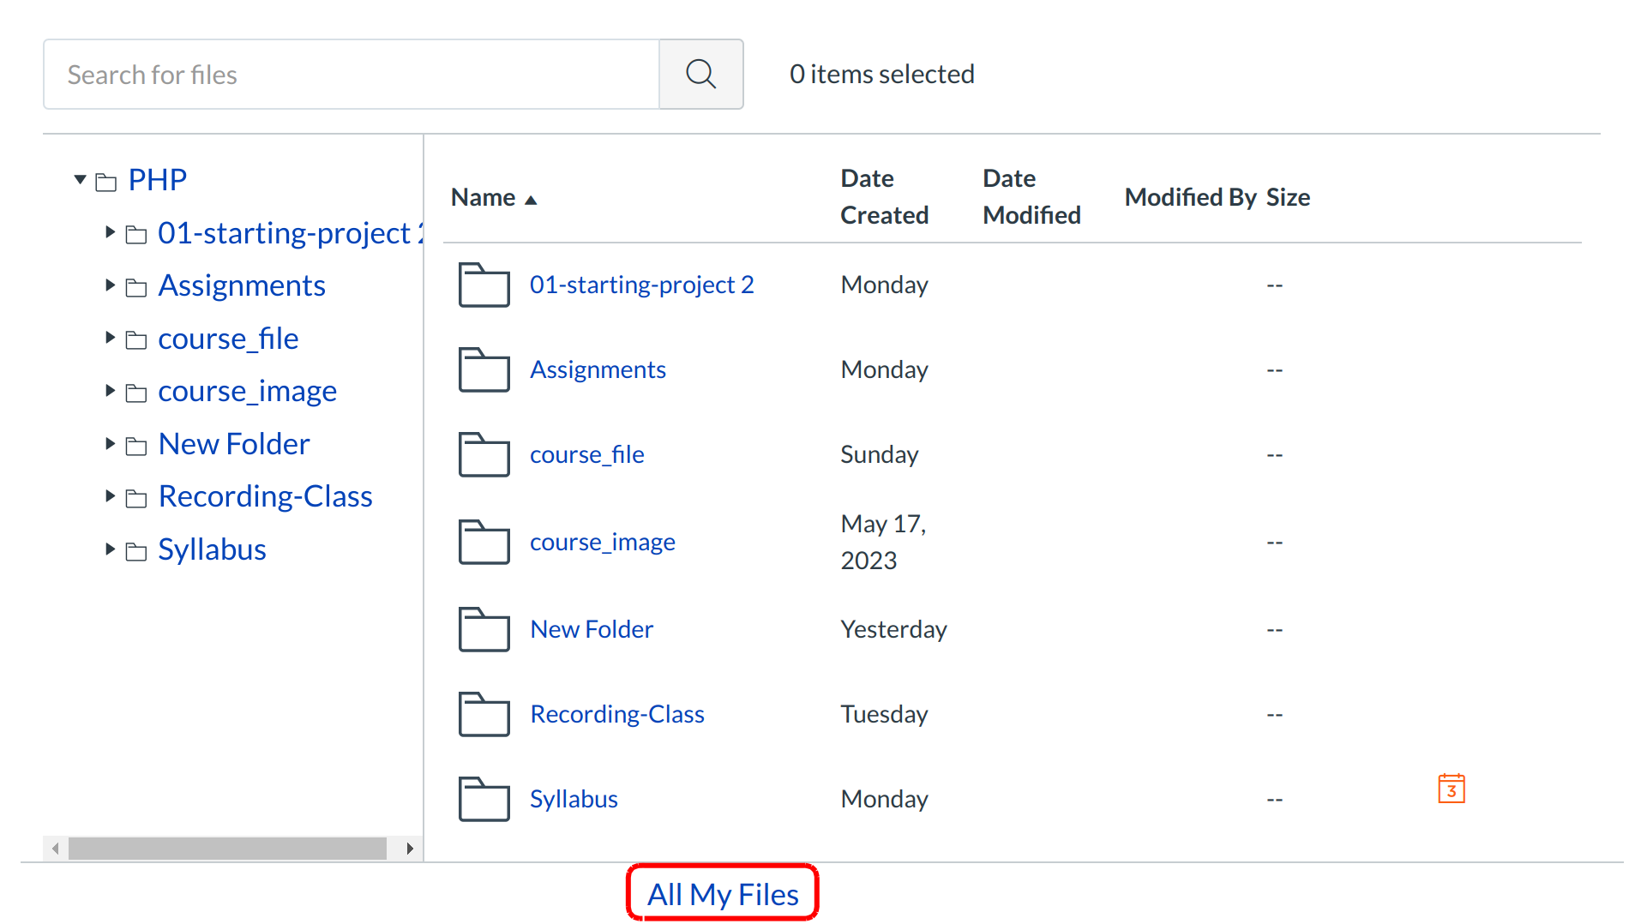Image resolution: width=1641 pixels, height=924 pixels.
Task: Click the magnifier search button
Action: pos(700,75)
